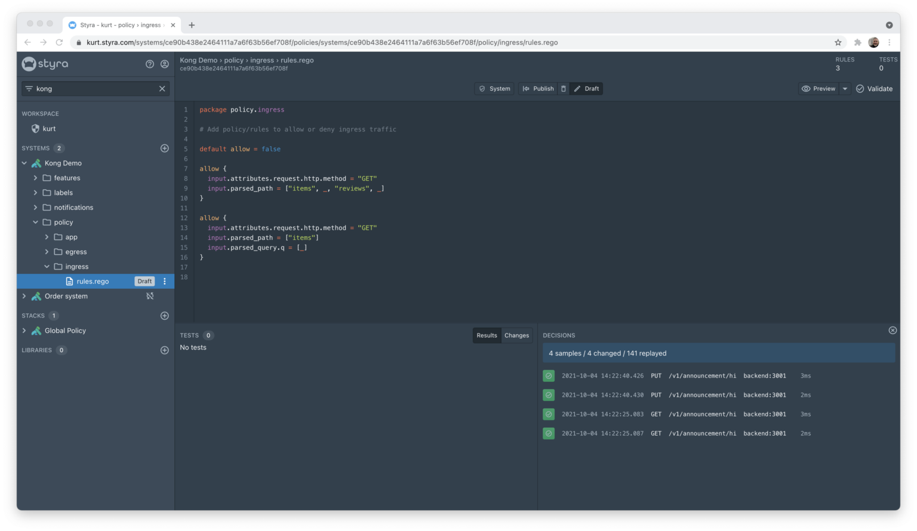Click the ingress breadcrumb link
The image size is (917, 531).
coord(262,60)
